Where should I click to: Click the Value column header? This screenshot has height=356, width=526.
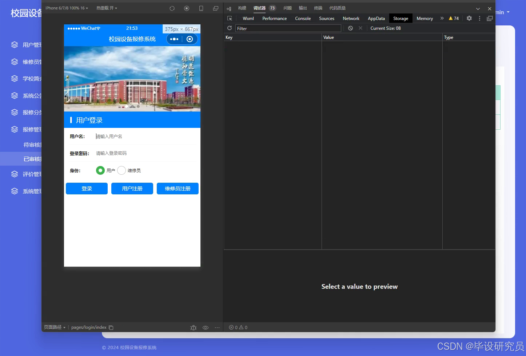(382, 37)
